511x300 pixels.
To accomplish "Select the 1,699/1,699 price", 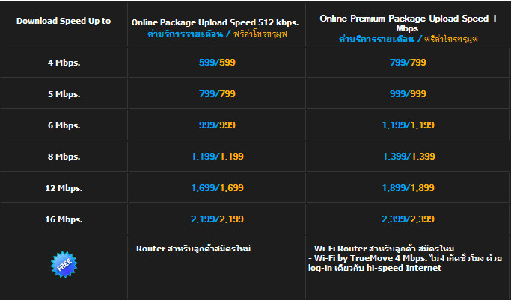I will tap(217, 188).
